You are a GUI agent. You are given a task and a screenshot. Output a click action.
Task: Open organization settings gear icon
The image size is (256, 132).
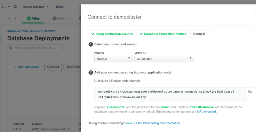15,6
